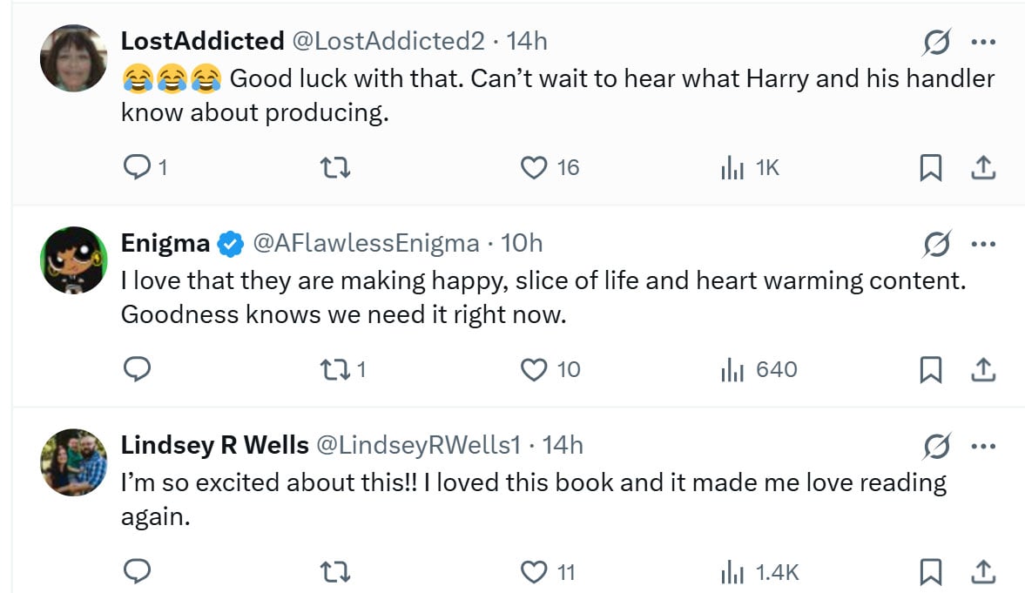Open Lindsey R Wells profile name
This screenshot has width=1025, height=593.
[x=214, y=445]
